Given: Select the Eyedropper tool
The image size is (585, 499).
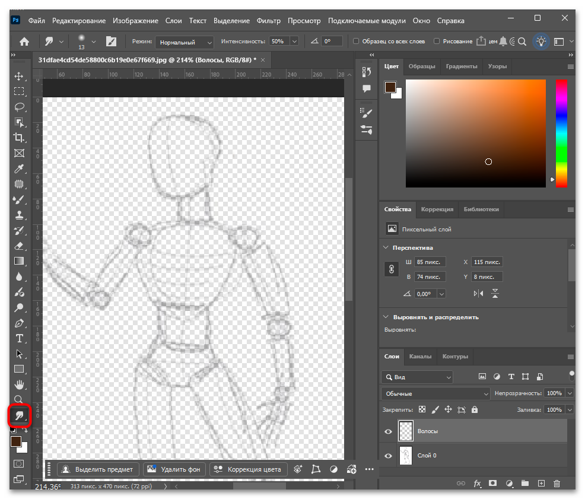Looking at the screenshot, I should click(x=19, y=169).
